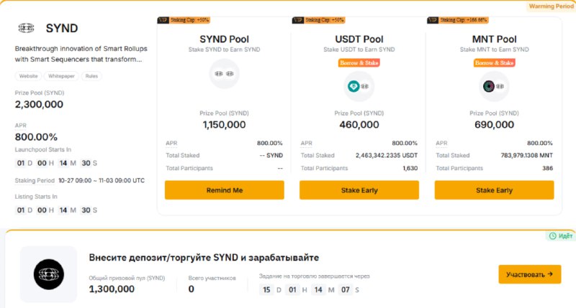Click Stake Early in the USDT Pool

coord(359,190)
